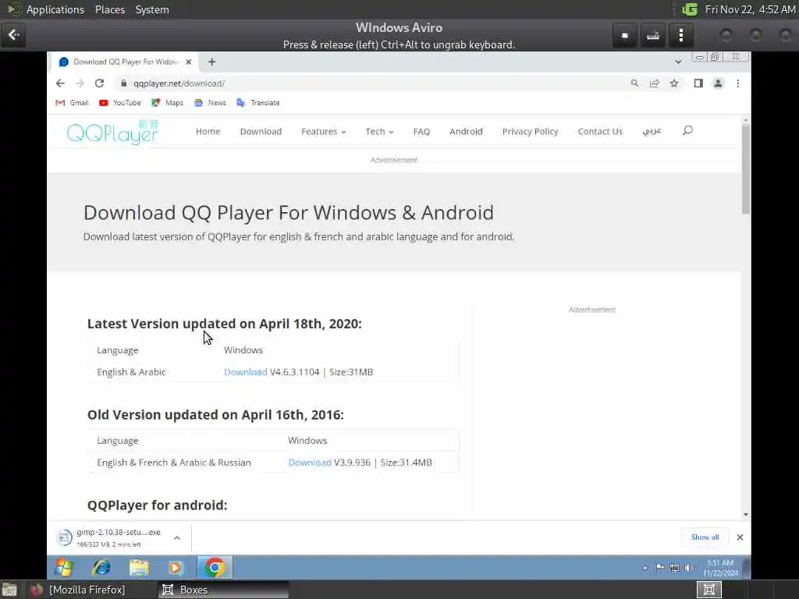
Task: Open Privacy Policy page
Action: (530, 131)
